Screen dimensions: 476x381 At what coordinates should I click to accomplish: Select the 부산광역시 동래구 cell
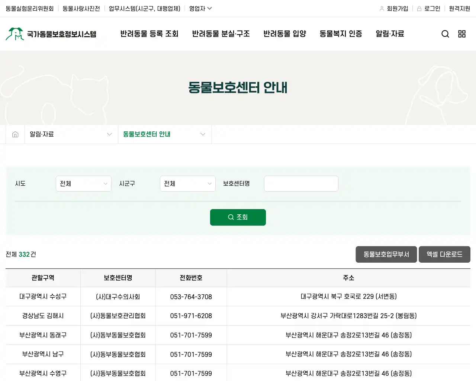coord(43,335)
